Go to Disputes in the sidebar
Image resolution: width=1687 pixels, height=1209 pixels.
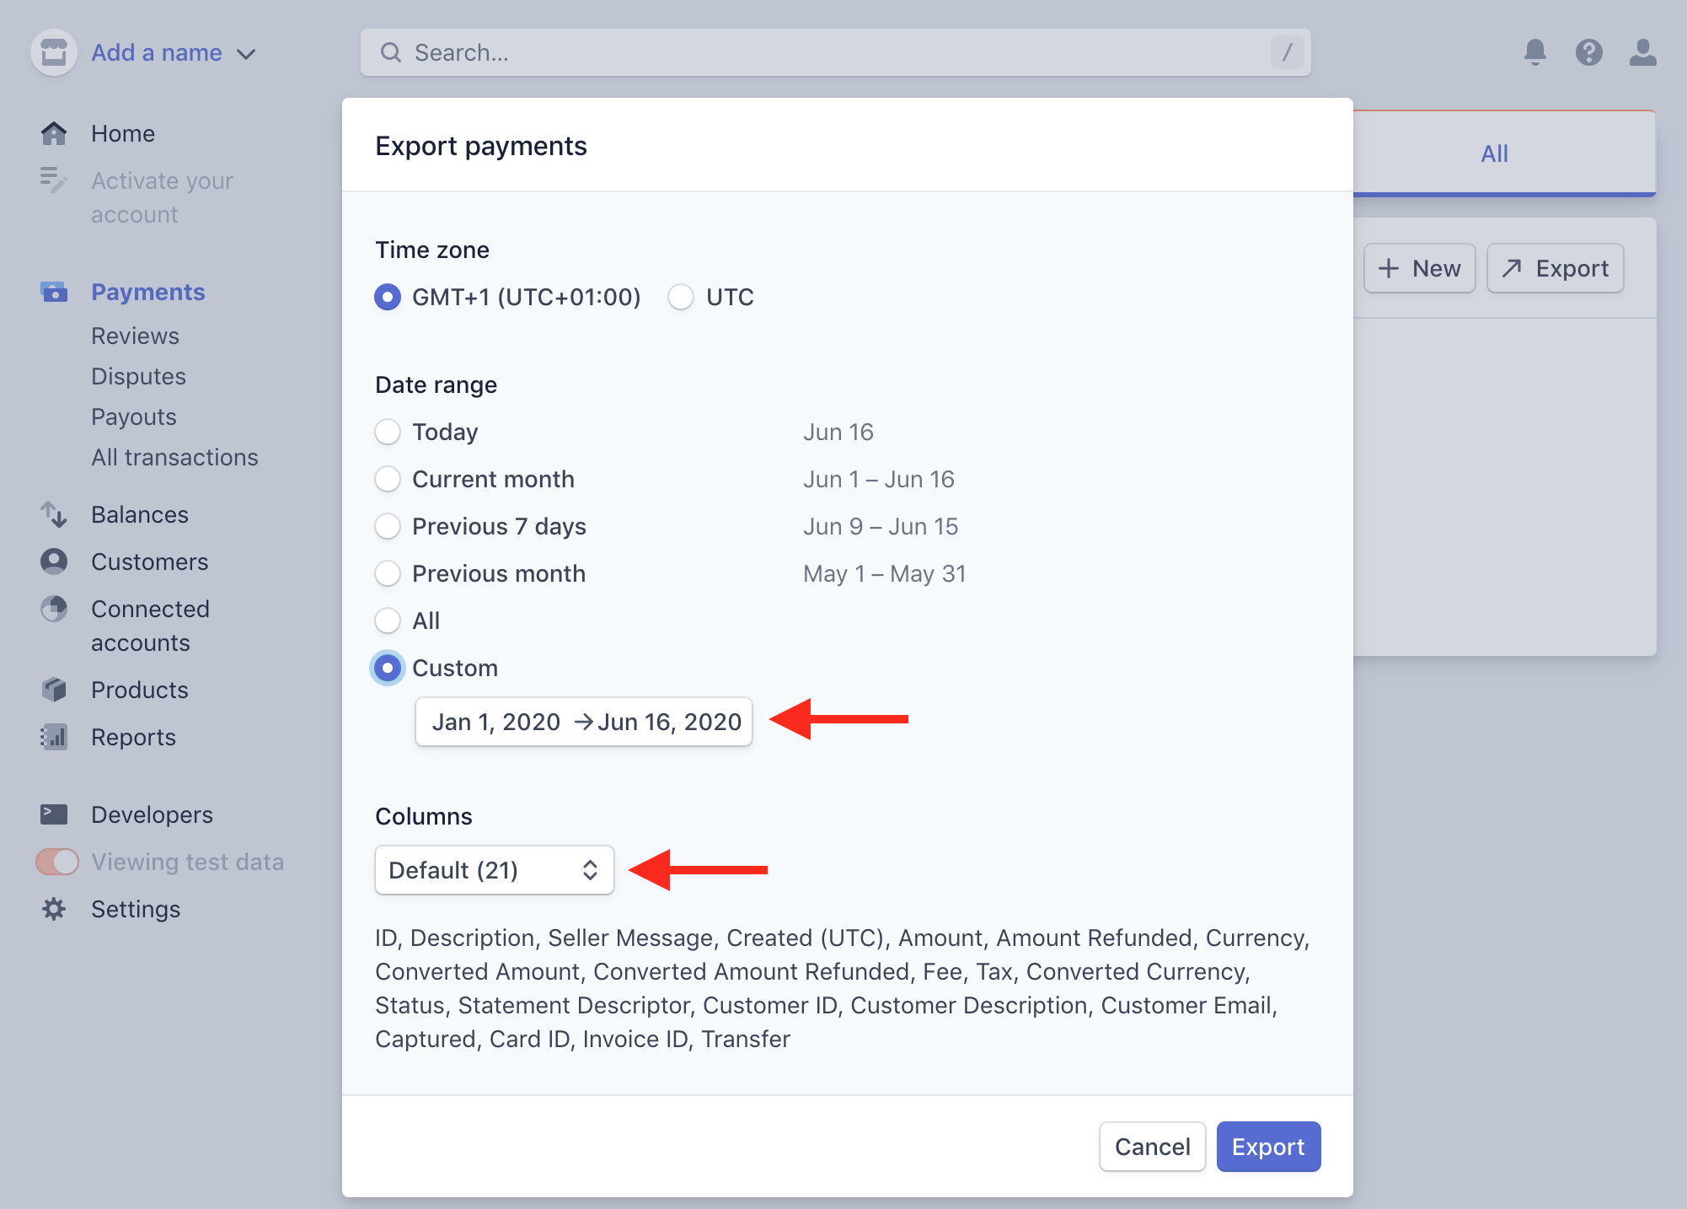(x=138, y=376)
